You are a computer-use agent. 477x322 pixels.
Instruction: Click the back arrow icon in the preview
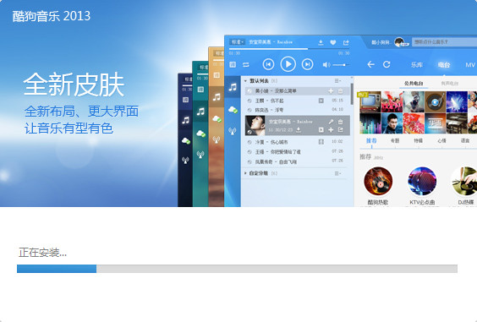click(370, 64)
